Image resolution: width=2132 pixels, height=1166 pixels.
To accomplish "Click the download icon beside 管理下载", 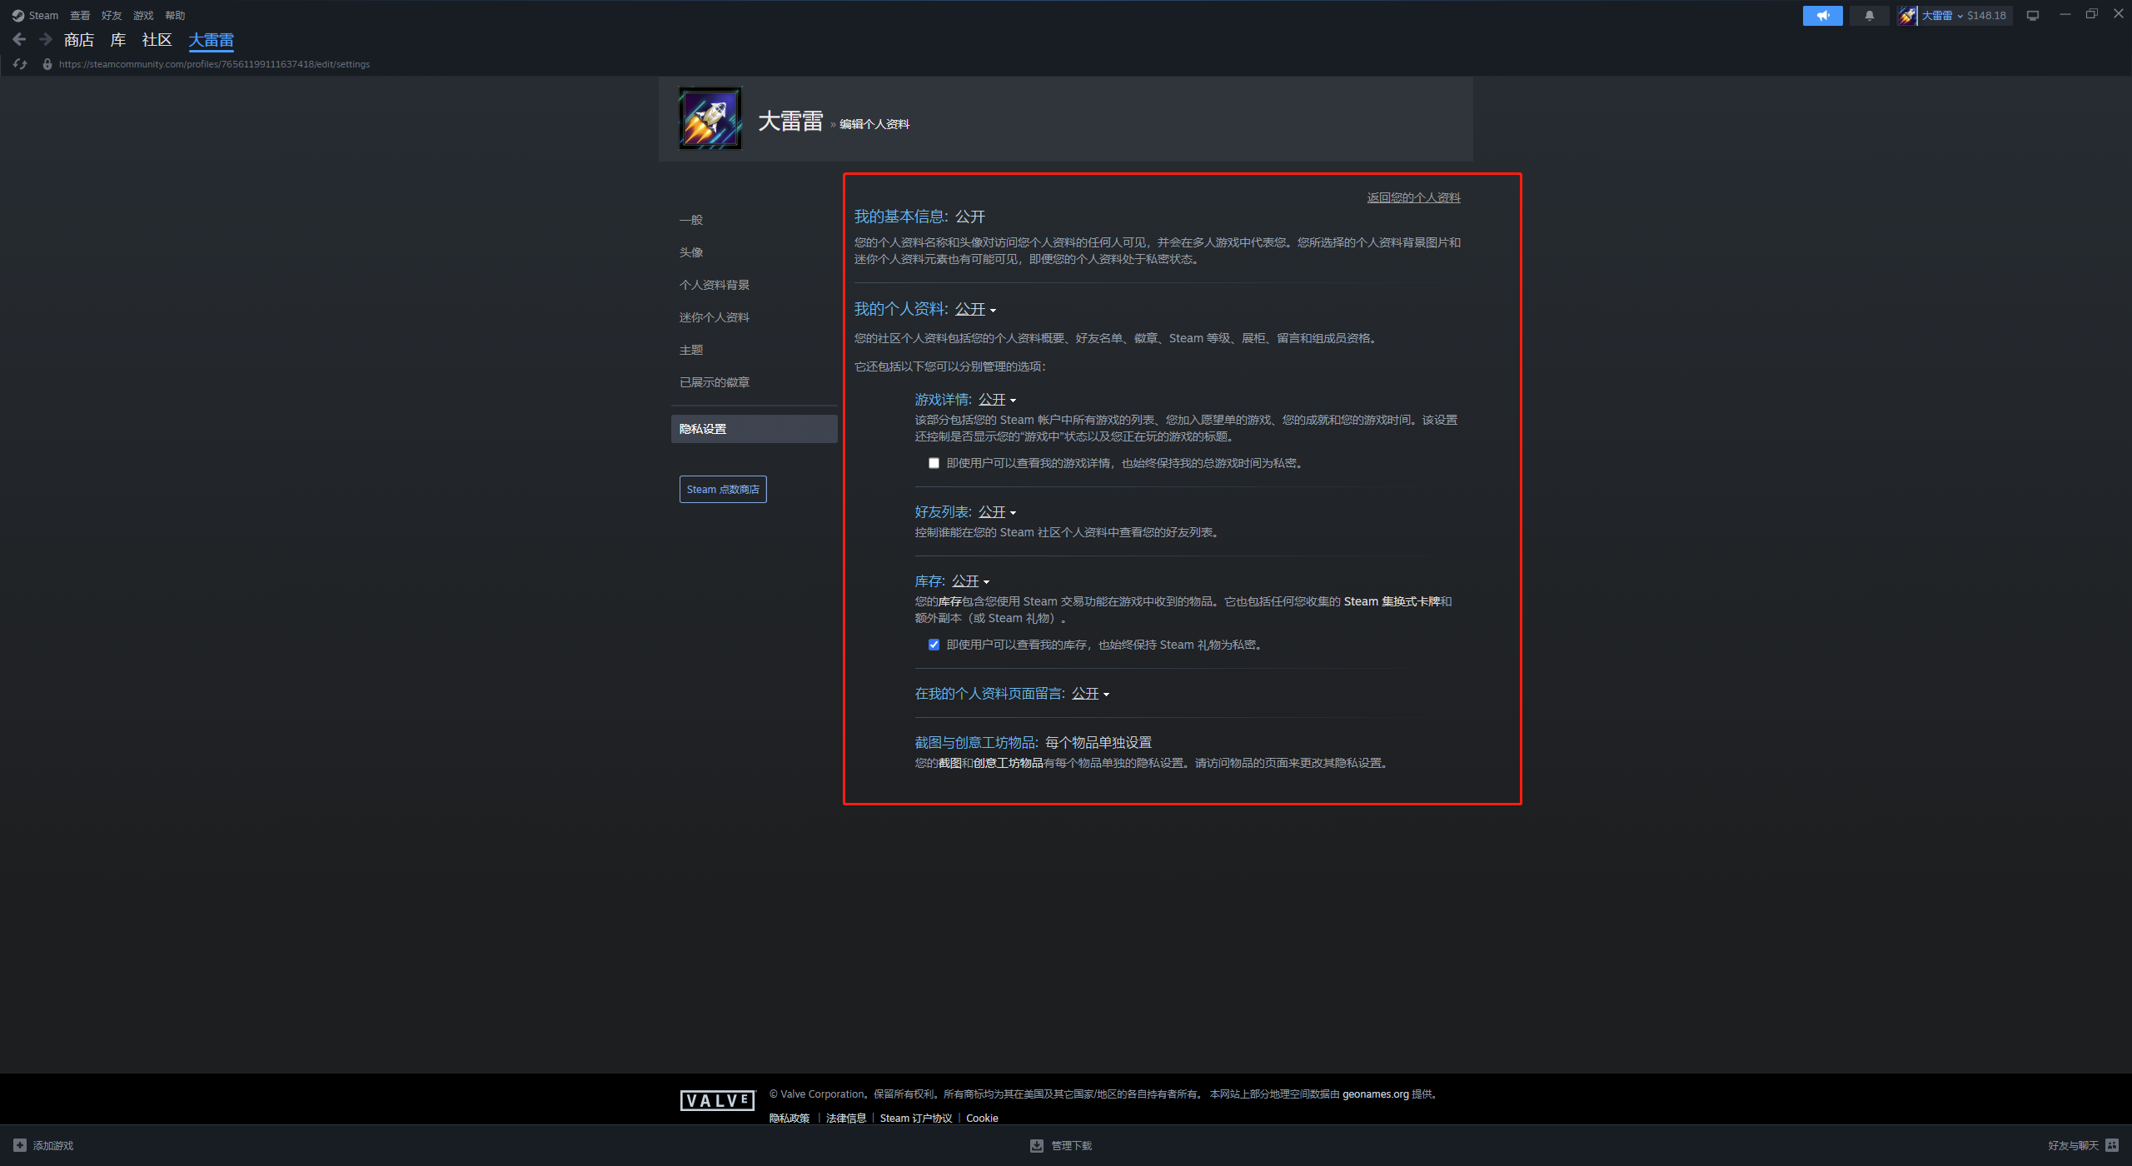I will tap(1037, 1145).
